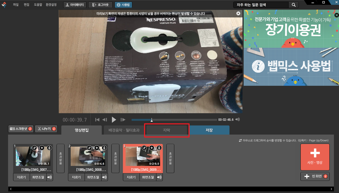Screen dimensions: 339x193
Task: Click 자르기 under clip 3
Action: click(131, 177)
